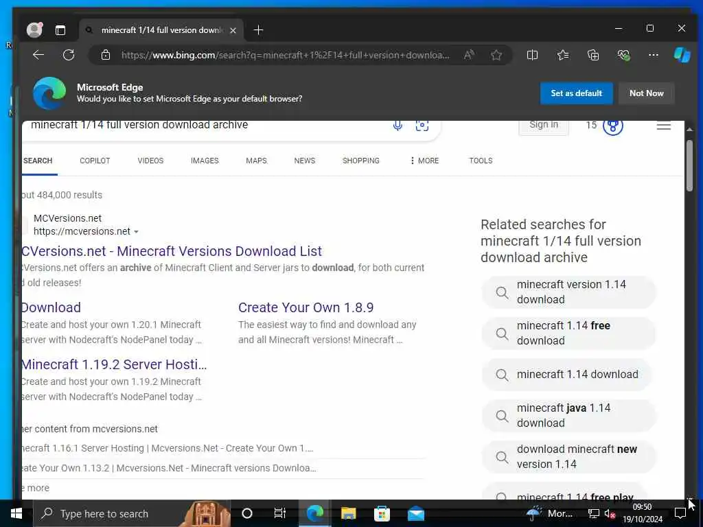Open the Edge profile avatar
703x527 pixels.
[34, 30]
